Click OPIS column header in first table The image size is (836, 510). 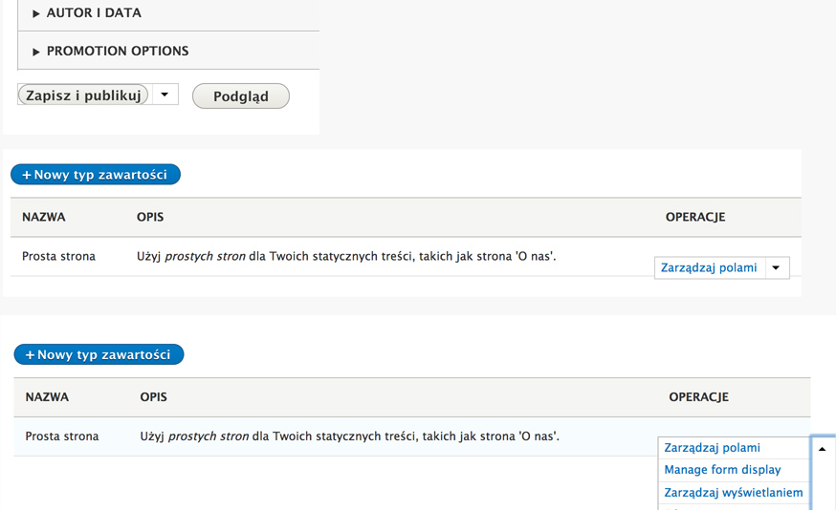150,218
